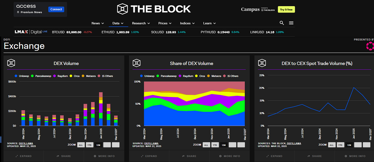Viewport: 374px width, 162px height.
Task: Toggle 15 Others legend in Share of DEX Volume
Action: (x=231, y=76)
